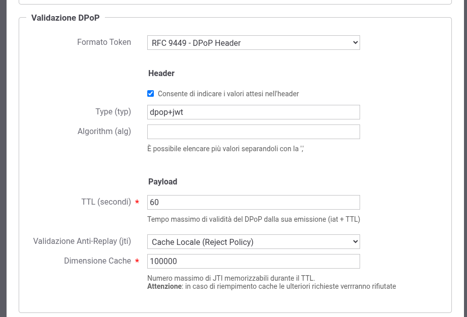The image size is (467, 317).
Task: Expand the Validazione Anti-Replay (jti) dropdown
Action: pyautogui.click(x=253, y=242)
